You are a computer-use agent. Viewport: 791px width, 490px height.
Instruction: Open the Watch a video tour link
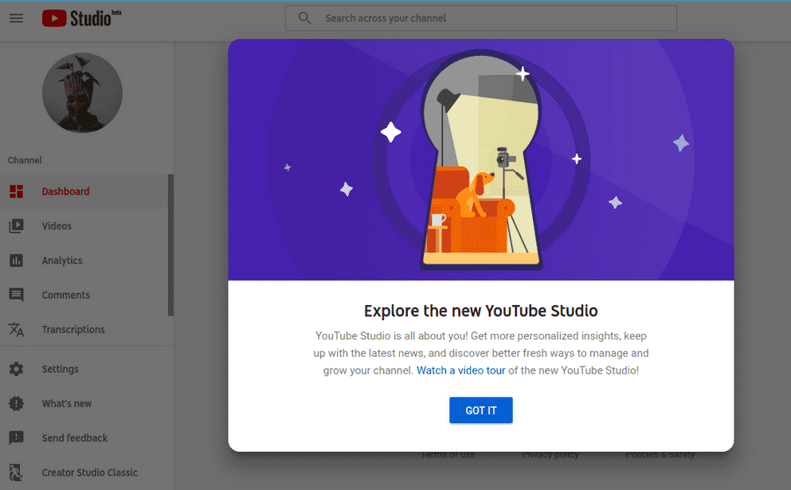460,370
